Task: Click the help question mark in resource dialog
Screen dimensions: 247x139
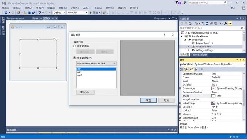Action: click(164, 34)
